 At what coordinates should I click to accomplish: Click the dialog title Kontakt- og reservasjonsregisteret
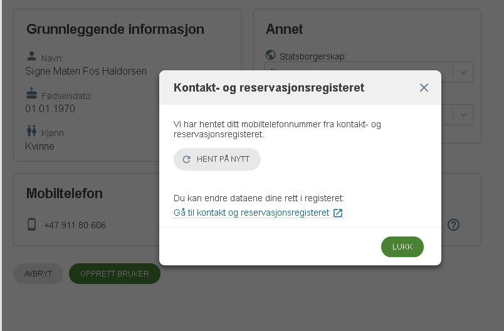tap(269, 88)
